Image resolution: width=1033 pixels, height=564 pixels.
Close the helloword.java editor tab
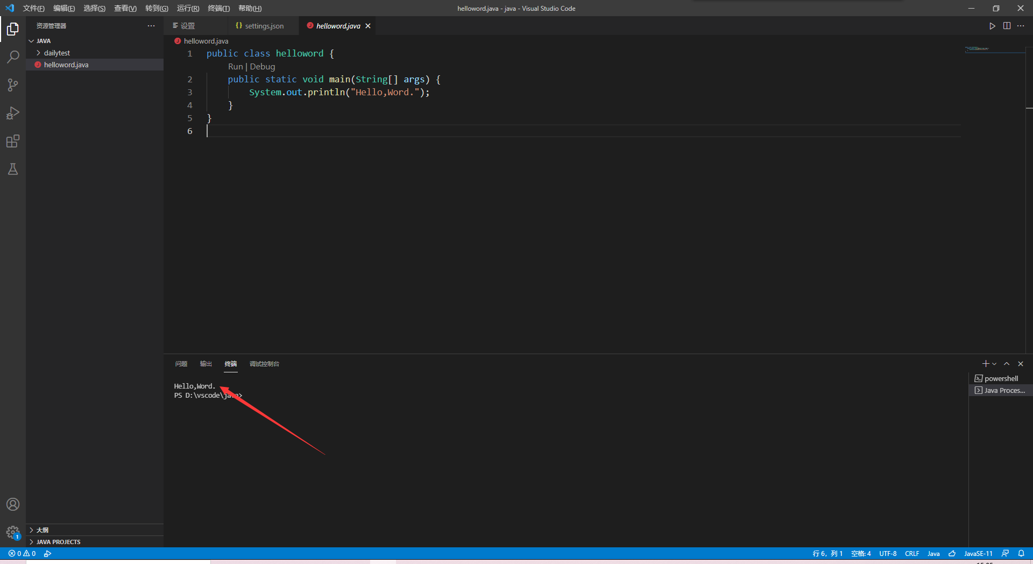pos(368,26)
